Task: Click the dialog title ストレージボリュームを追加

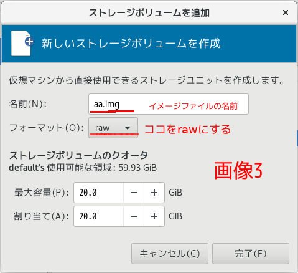Action: (149, 13)
